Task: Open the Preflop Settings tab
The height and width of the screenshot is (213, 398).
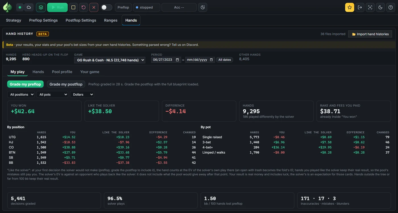Action: click(x=43, y=20)
